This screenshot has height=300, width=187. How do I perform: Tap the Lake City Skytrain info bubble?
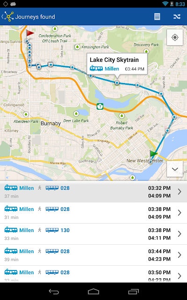[117, 64]
